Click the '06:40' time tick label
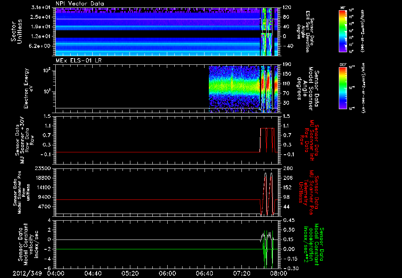Screen dimensions: 402x278 [204, 273]
